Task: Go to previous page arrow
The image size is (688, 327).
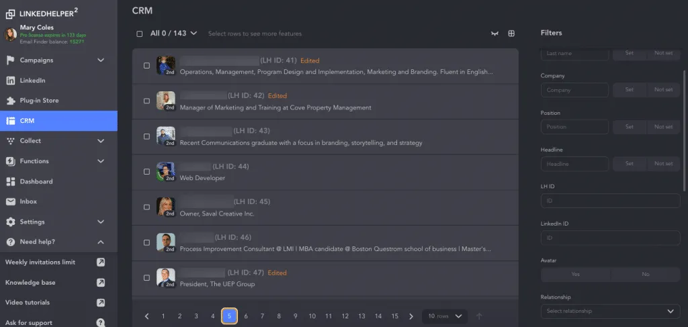Action: [x=146, y=316]
